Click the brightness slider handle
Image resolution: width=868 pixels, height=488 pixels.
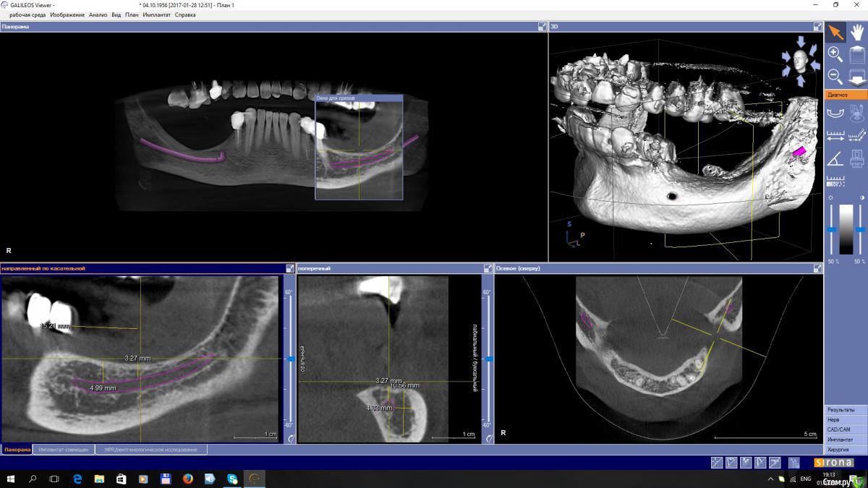831,229
